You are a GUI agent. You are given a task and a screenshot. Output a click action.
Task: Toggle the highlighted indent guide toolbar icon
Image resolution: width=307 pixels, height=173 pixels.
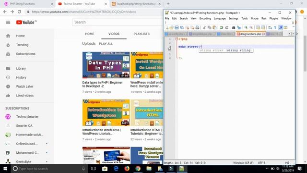(281, 27)
